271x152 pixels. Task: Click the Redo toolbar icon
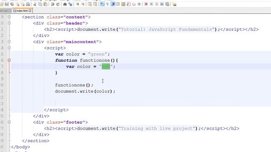point(58,4)
